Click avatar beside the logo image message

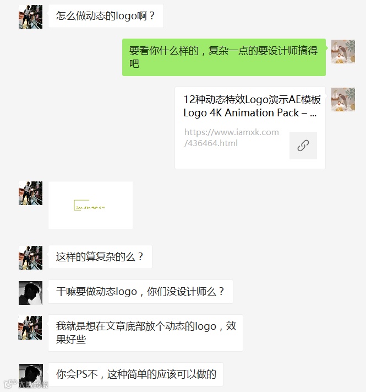tap(30, 194)
